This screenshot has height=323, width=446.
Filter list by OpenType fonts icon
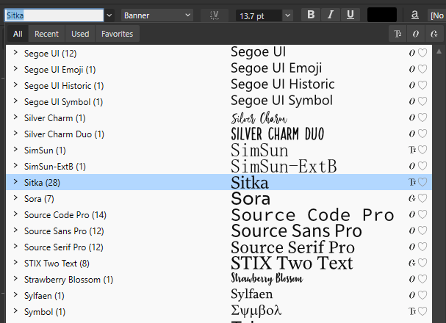[416, 34]
